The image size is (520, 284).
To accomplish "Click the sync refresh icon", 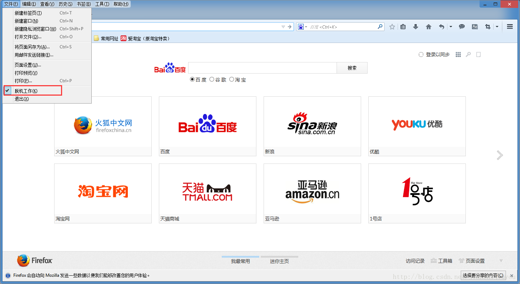I will (x=421, y=54).
